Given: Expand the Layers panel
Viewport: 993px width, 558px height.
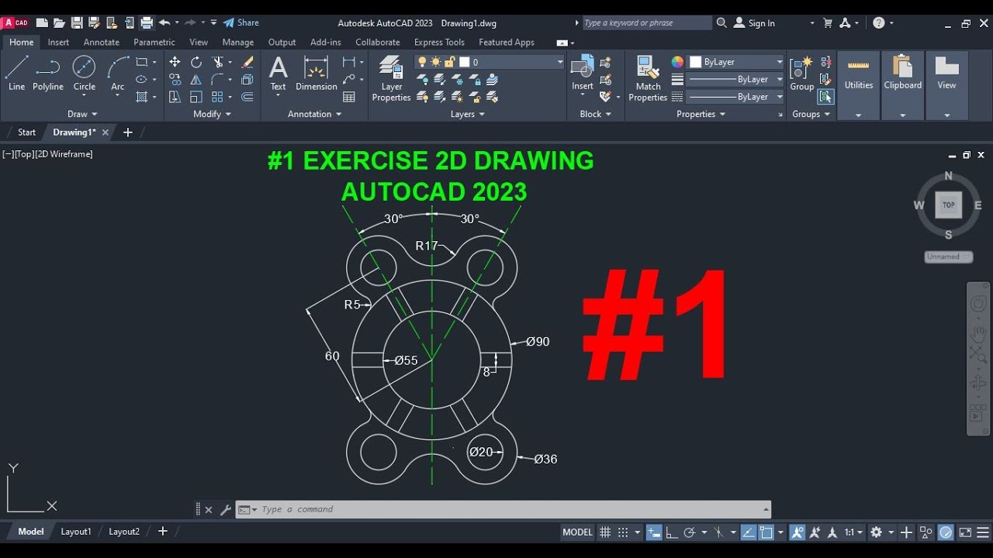Looking at the screenshot, I should click(x=468, y=114).
